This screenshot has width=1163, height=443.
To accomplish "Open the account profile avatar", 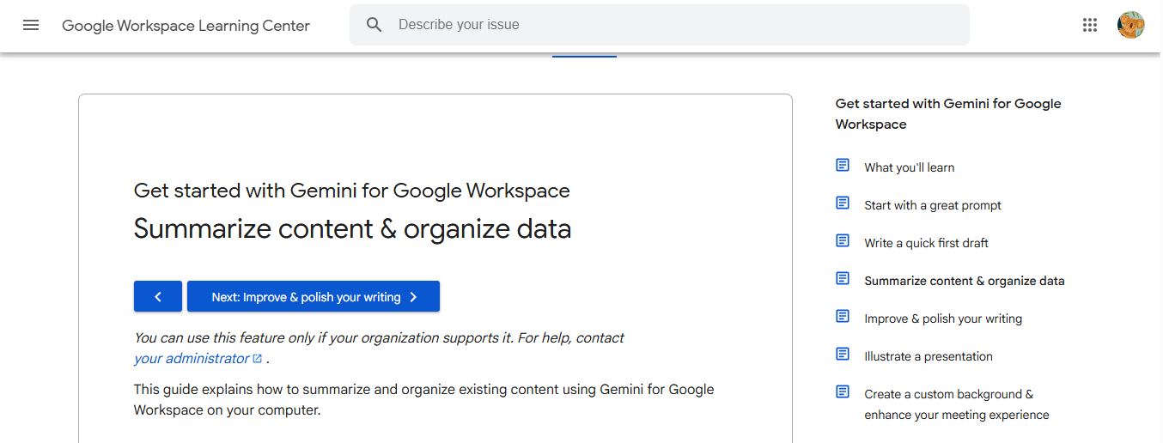I will [x=1130, y=25].
